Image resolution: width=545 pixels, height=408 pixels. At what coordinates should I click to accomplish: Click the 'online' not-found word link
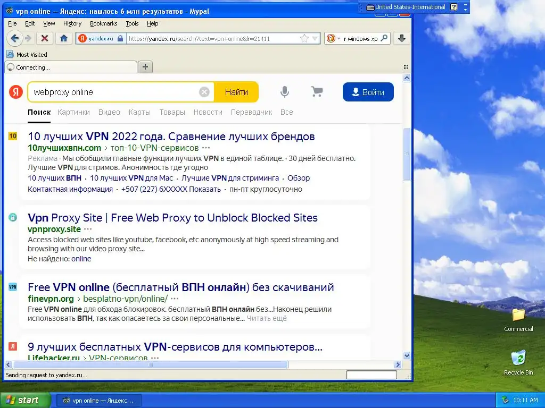[81, 259]
